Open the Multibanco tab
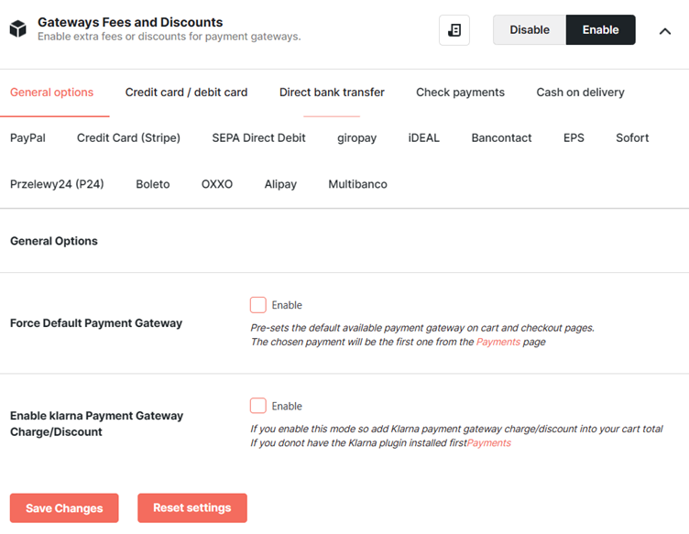This screenshot has width=689, height=534. coord(357,184)
